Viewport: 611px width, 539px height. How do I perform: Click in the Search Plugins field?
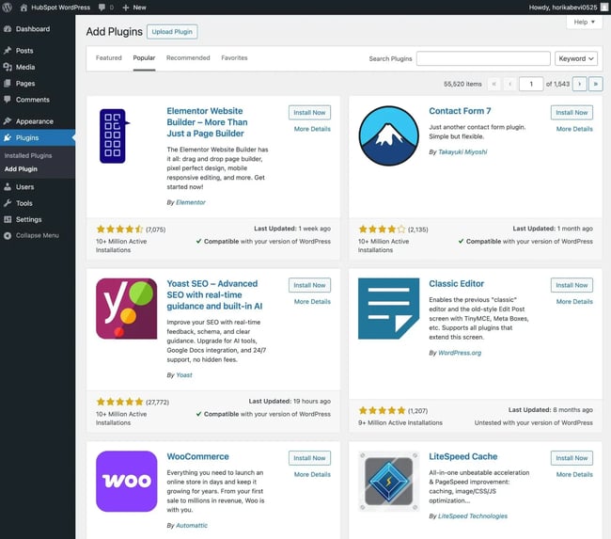click(483, 58)
